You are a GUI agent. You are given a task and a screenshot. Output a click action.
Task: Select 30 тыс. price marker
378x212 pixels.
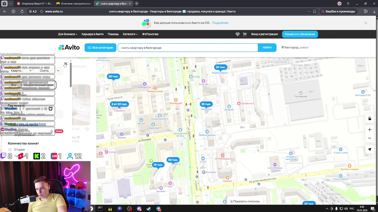[173, 160]
